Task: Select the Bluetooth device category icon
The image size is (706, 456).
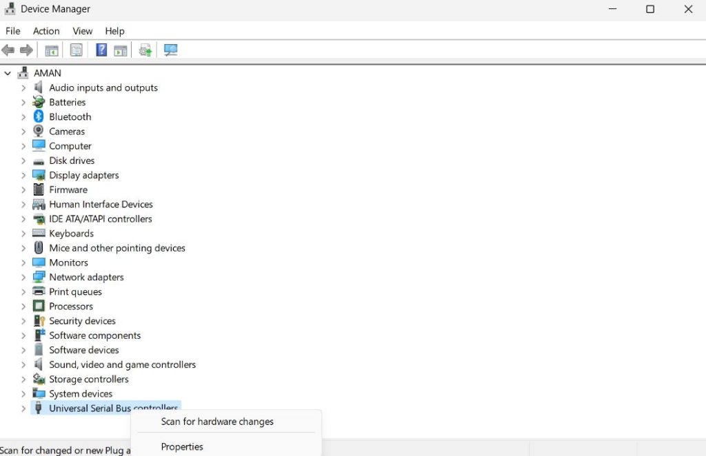Action: 38,116
